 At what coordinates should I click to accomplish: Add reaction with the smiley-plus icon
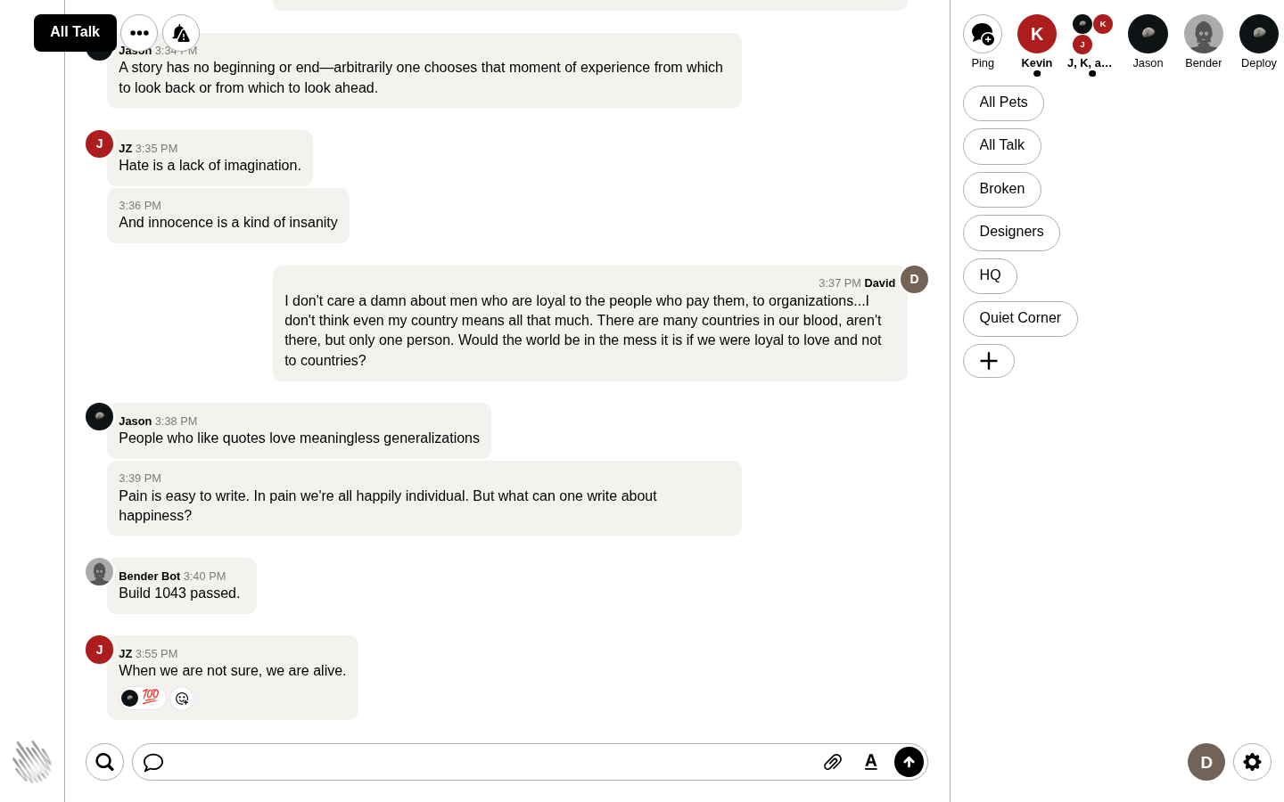[x=182, y=699]
